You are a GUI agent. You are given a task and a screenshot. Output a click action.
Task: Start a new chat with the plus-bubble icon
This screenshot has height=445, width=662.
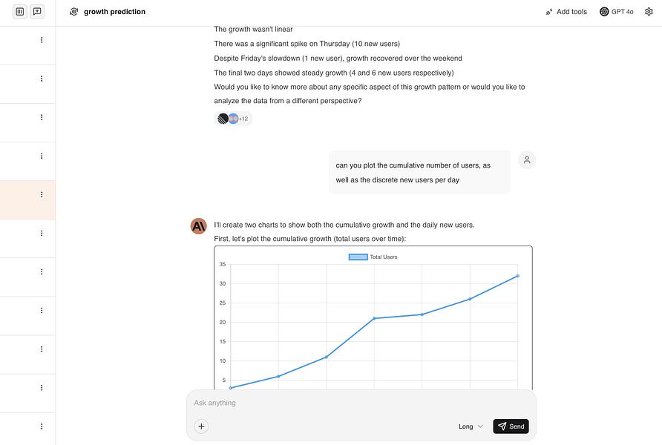(x=37, y=12)
